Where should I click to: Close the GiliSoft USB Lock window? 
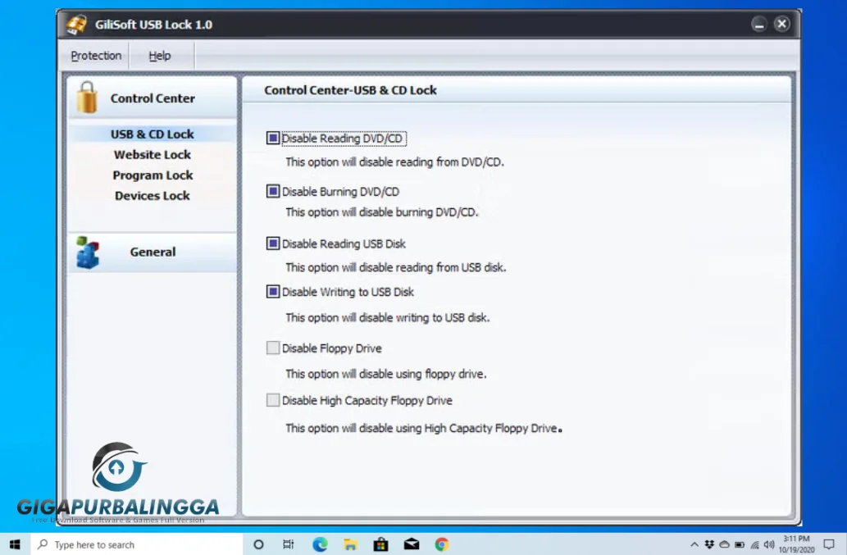click(781, 24)
